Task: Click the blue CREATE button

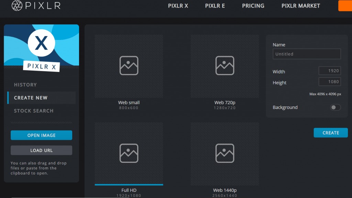Action: (x=331, y=133)
